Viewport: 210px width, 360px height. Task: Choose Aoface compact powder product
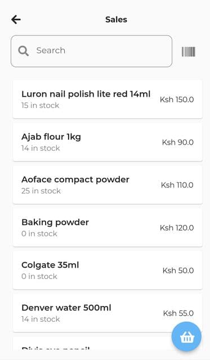[108, 184]
